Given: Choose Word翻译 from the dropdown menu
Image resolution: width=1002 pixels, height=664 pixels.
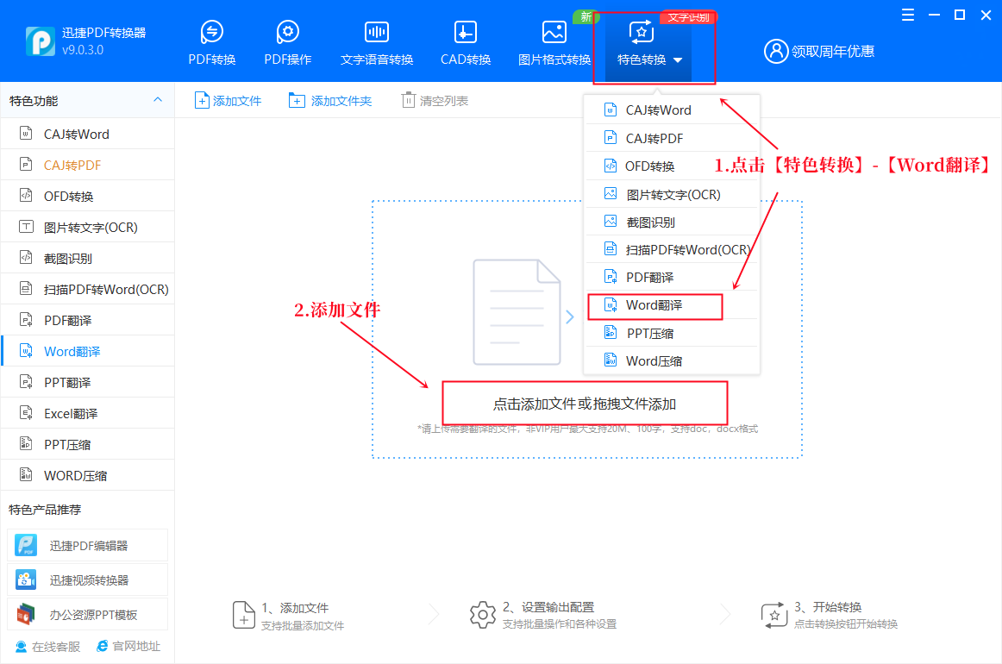Looking at the screenshot, I should coord(672,305).
